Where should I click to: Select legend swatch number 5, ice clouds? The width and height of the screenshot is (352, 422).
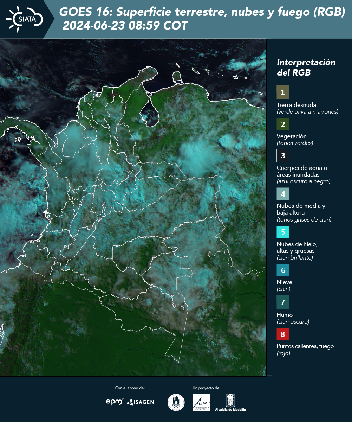coord(283,232)
